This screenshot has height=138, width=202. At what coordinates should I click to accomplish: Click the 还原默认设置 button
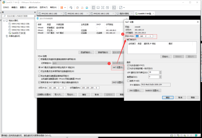click(x=44, y=95)
